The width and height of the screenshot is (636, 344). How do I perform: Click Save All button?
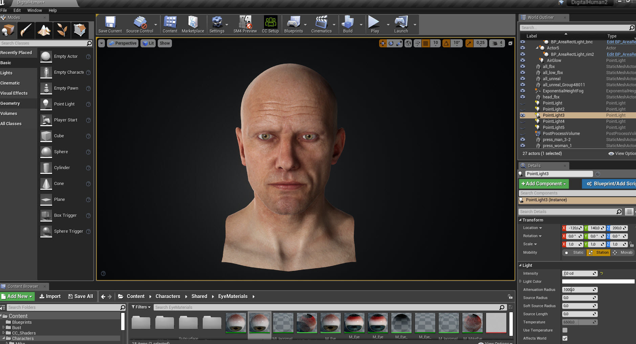click(81, 296)
